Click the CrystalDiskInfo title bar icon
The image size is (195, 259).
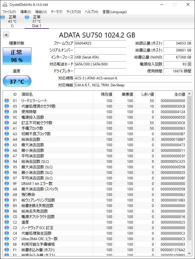[5, 4]
